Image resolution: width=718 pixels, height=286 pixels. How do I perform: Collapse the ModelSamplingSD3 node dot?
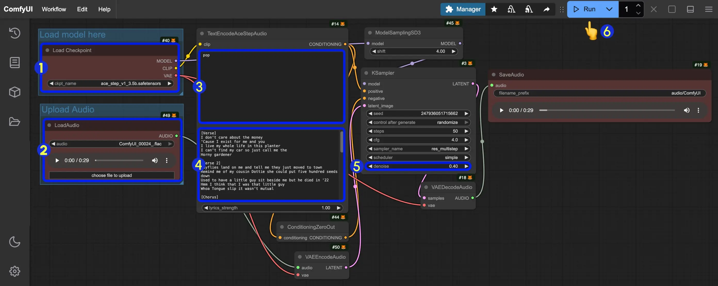tap(370, 33)
